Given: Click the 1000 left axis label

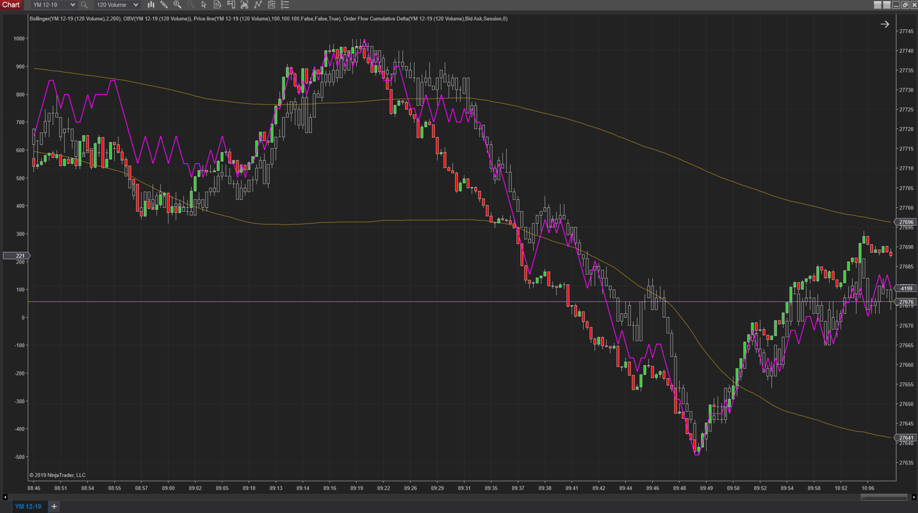Looking at the screenshot, I should click(x=19, y=38).
